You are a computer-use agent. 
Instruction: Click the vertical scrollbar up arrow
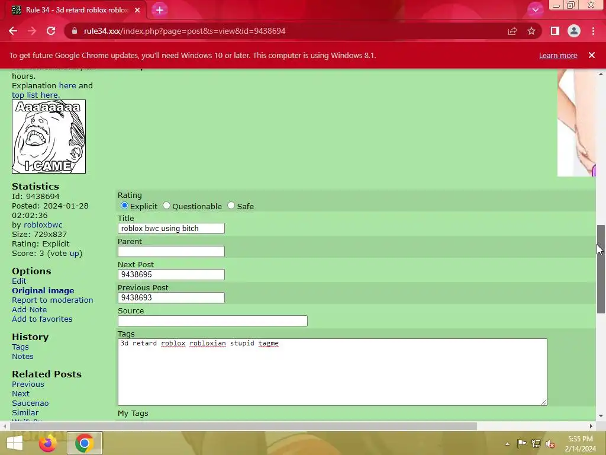point(601,74)
